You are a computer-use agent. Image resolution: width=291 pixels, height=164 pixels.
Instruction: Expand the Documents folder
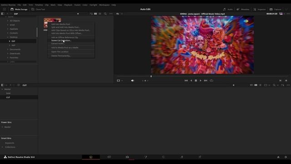pos(8,50)
